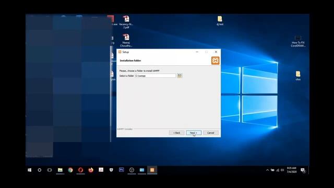Open the clock and date flyout
The image size is (334, 188).
click(x=292, y=170)
